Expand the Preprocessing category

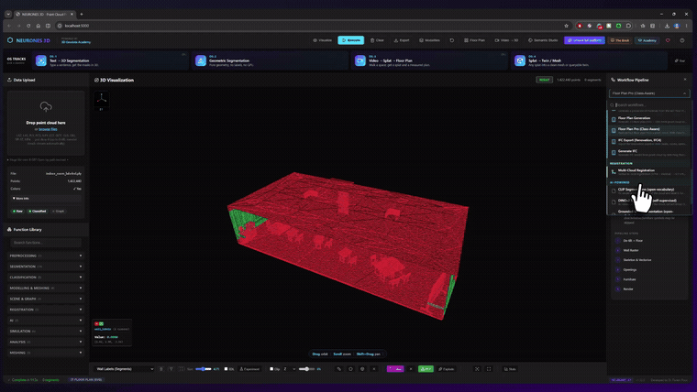46,256
